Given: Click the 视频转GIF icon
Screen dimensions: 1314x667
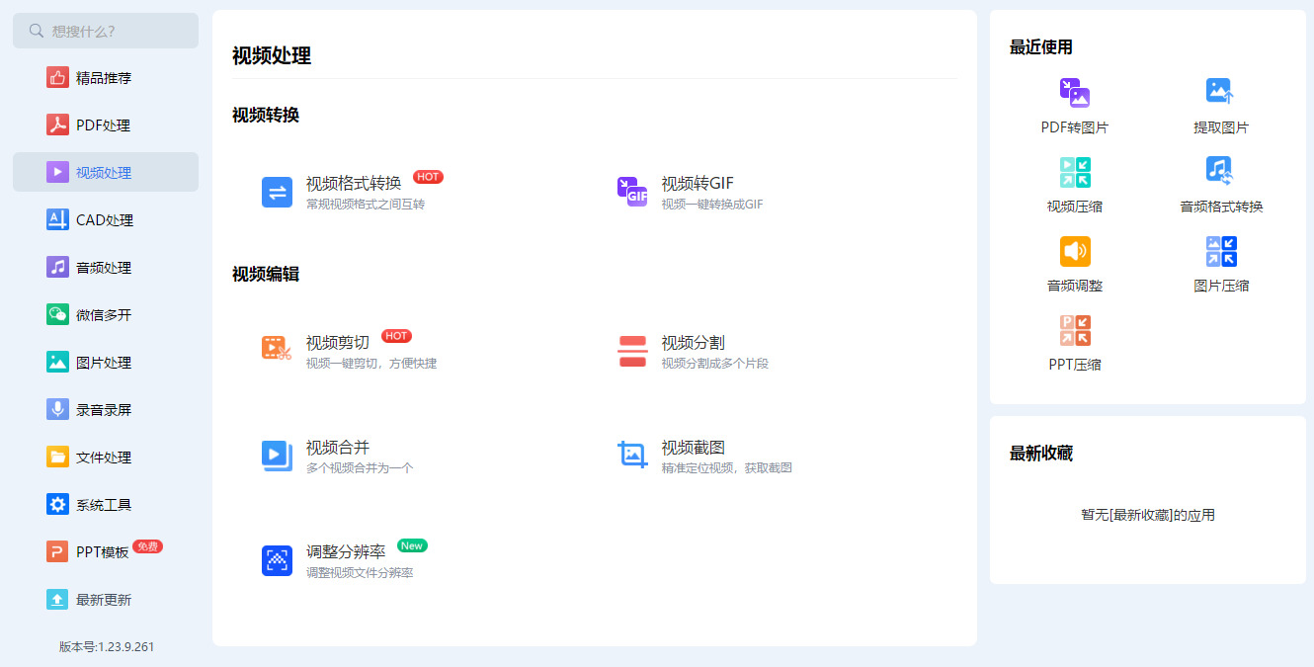Looking at the screenshot, I should click(x=632, y=193).
